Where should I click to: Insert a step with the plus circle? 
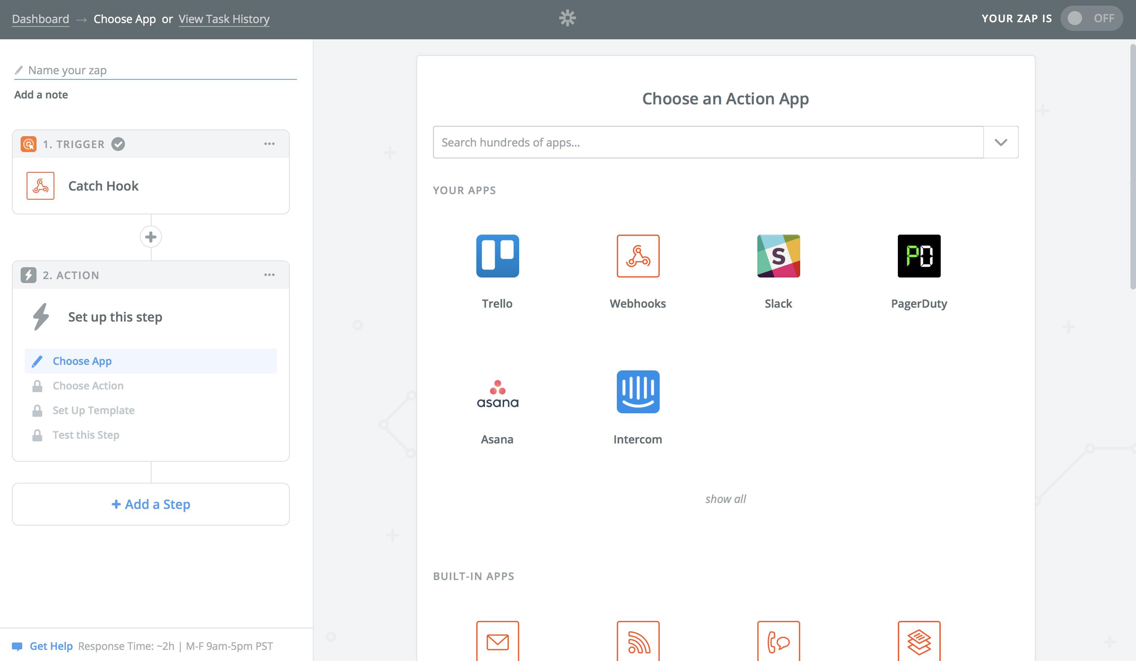coord(150,237)
